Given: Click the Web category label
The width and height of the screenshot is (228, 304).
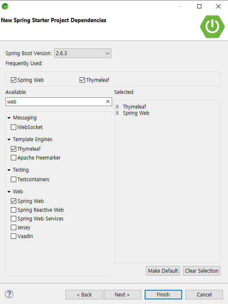Looking at the screenshot, I should (x=18, y=192).
